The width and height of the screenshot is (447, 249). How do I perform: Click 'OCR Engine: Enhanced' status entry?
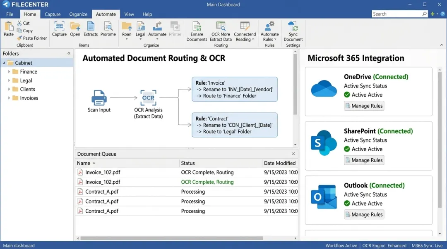tap(384, 246)
